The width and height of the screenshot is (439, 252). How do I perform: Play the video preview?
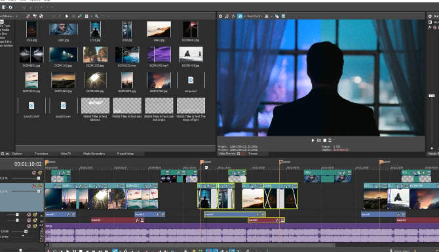(313, 140)
